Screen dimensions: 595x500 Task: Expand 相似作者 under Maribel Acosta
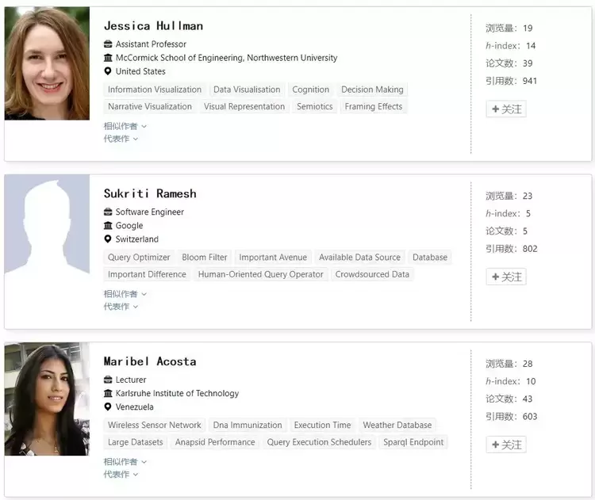(x=125, y=462)
